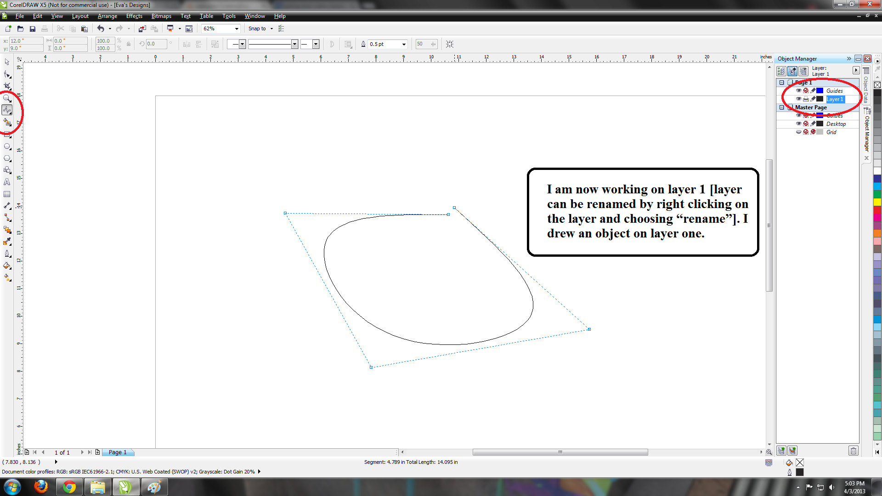
Task: Select the Shape tool in the toolbox
Action: click(7, 75)
